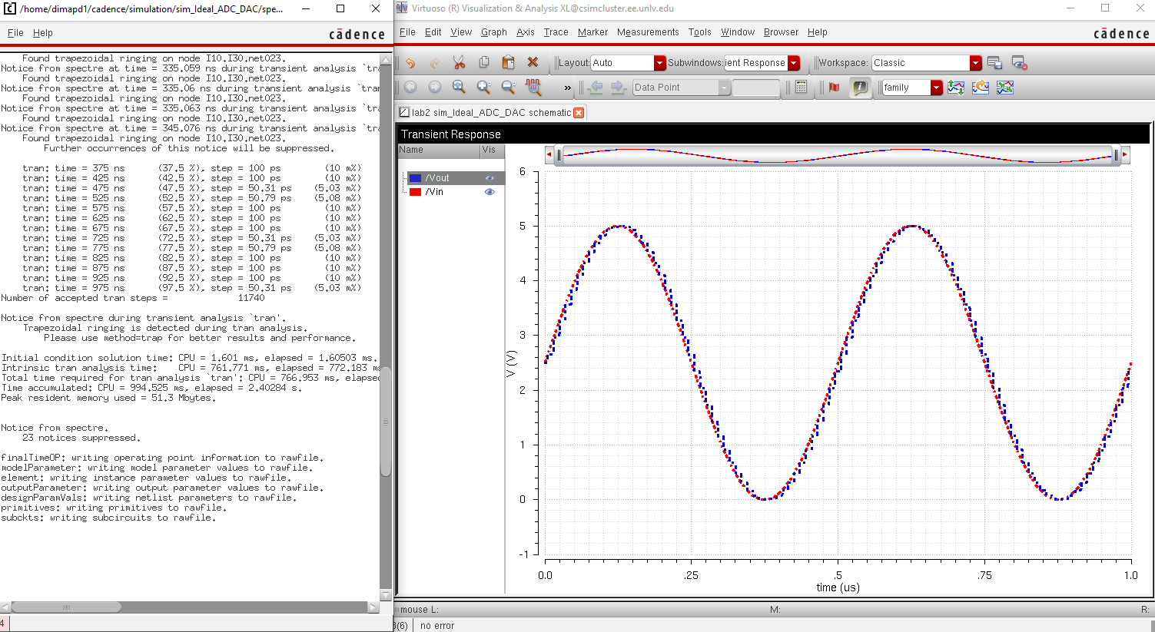Image resolution: width=1155 pixels, height=632 pixels.
Task: Toggle visibility eye for /Vin trace
Action: click(x=490, y=192)
